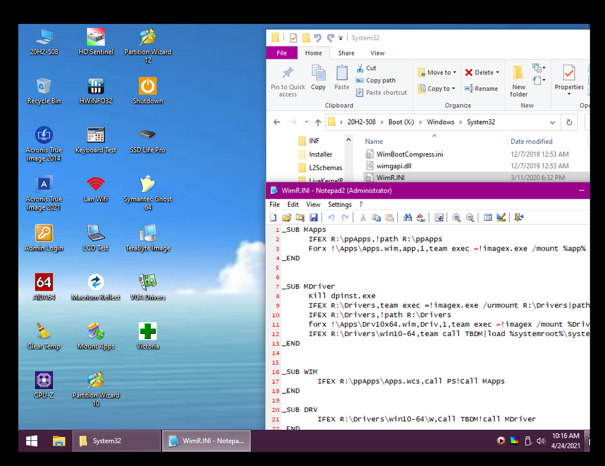This screenshot has width=605, height=466.
Task: Click the Paste clipboard icon in Notepad2 toolbar
Action: (x=390, y=218)
